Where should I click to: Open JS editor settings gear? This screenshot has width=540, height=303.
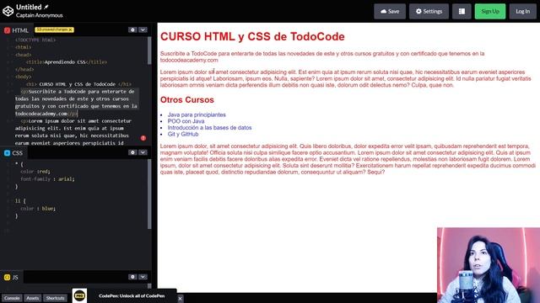click(132, 277)
